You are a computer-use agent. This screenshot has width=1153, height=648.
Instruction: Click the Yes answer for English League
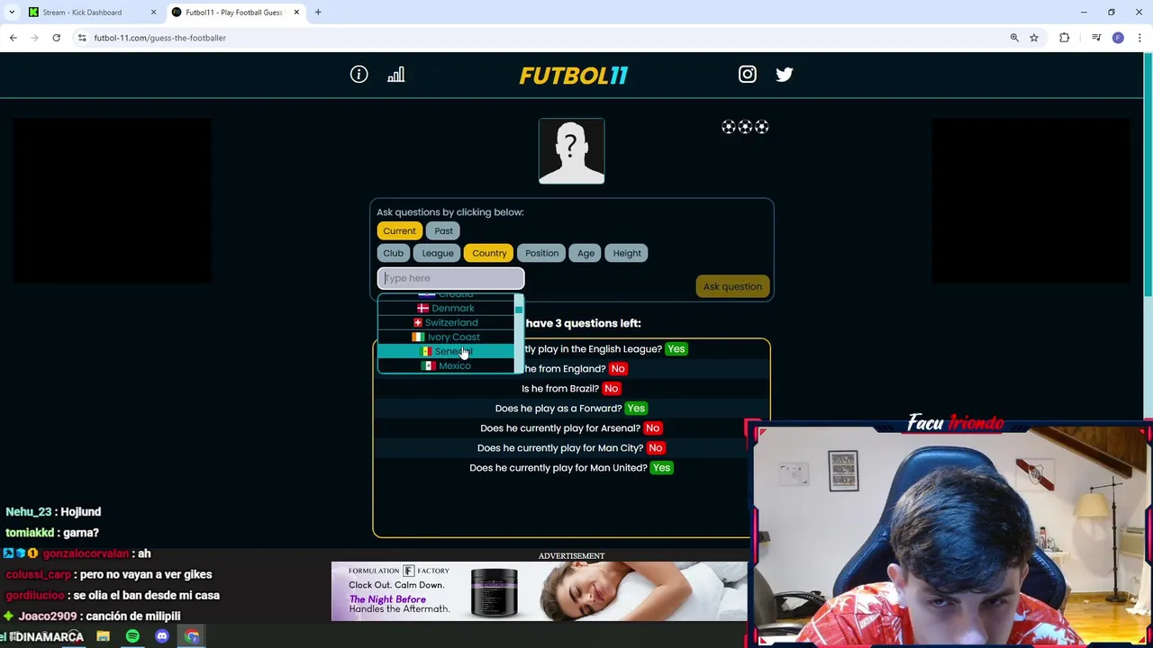[x=676, y=349]
